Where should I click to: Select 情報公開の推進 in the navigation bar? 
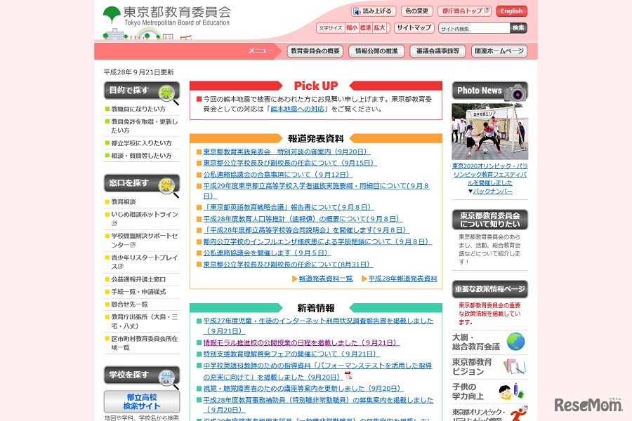(376, 51)
